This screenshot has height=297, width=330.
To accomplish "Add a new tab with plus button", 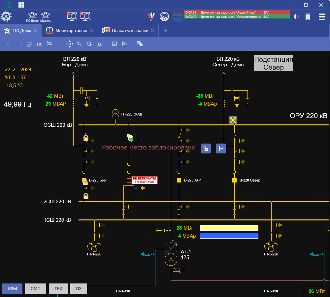I will 165,31.
